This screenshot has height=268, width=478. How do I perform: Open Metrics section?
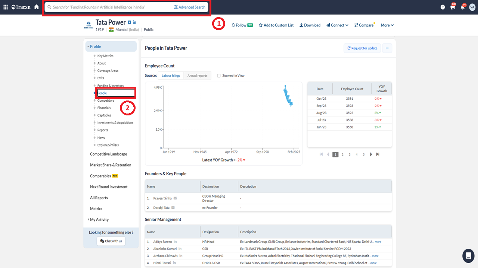click(96, 209)
